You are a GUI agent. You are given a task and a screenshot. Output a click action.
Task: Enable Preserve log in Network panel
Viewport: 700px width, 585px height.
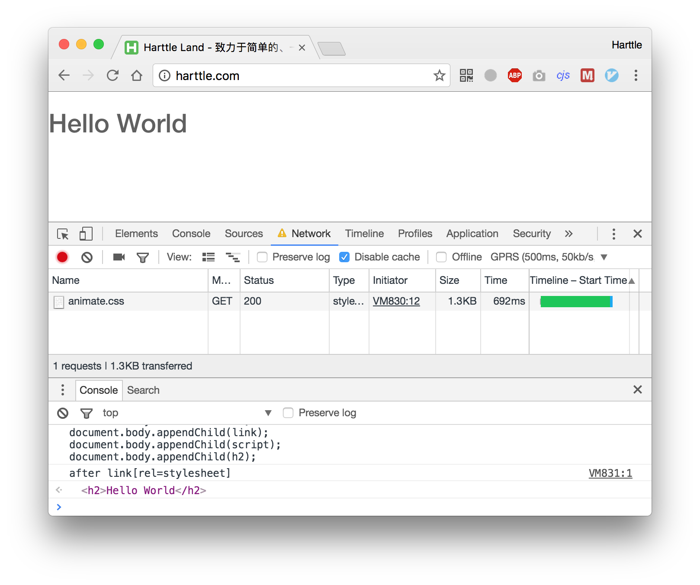coord(262,257)
